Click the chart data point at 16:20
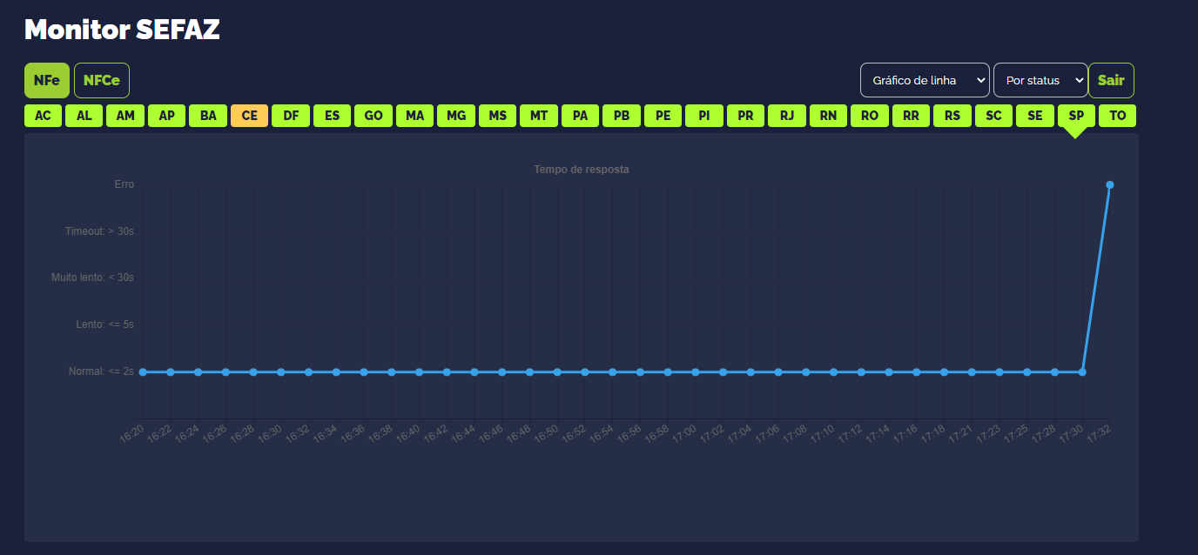The width and height of the screenshot is (1198, 555). click(x=143, y=371)
